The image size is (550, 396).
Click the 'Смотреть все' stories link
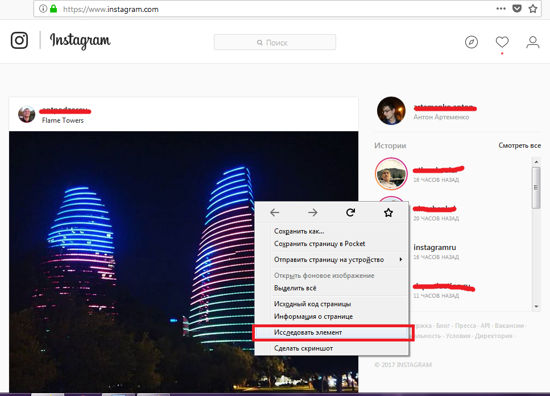[519, 145]
